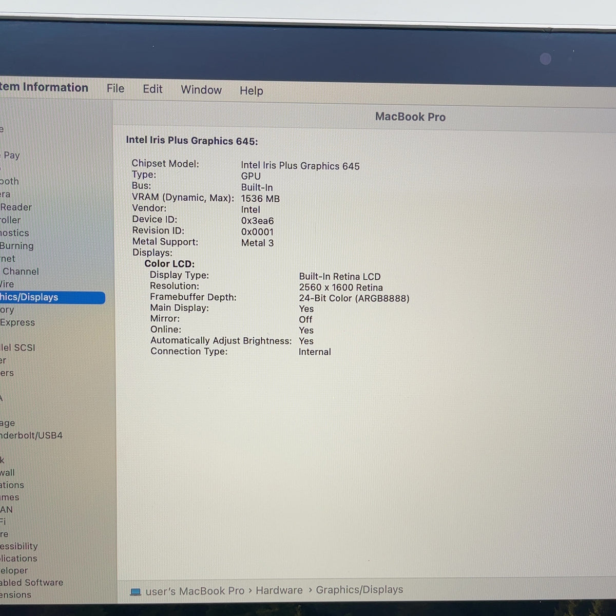Select the Locations sidebar item
Viewport: 616px width, 616px height.
[x=12, y=485]
